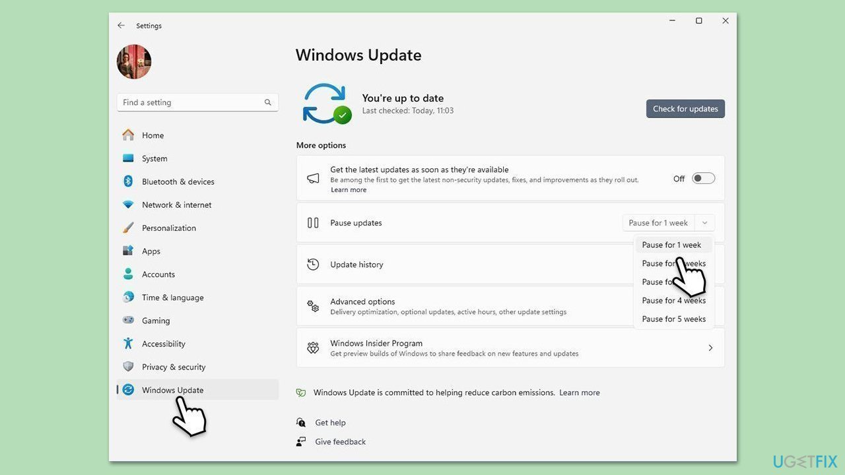Open Privacy & security label
The height and width of the screenshot is (475, 845).
click(174, 367)
